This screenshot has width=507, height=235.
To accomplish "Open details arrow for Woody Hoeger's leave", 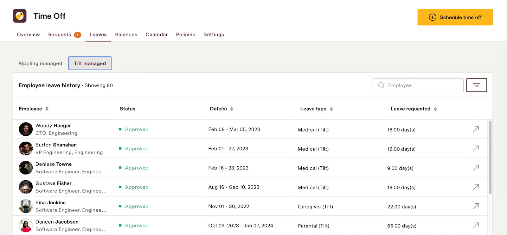I will (x=476, y=129).
